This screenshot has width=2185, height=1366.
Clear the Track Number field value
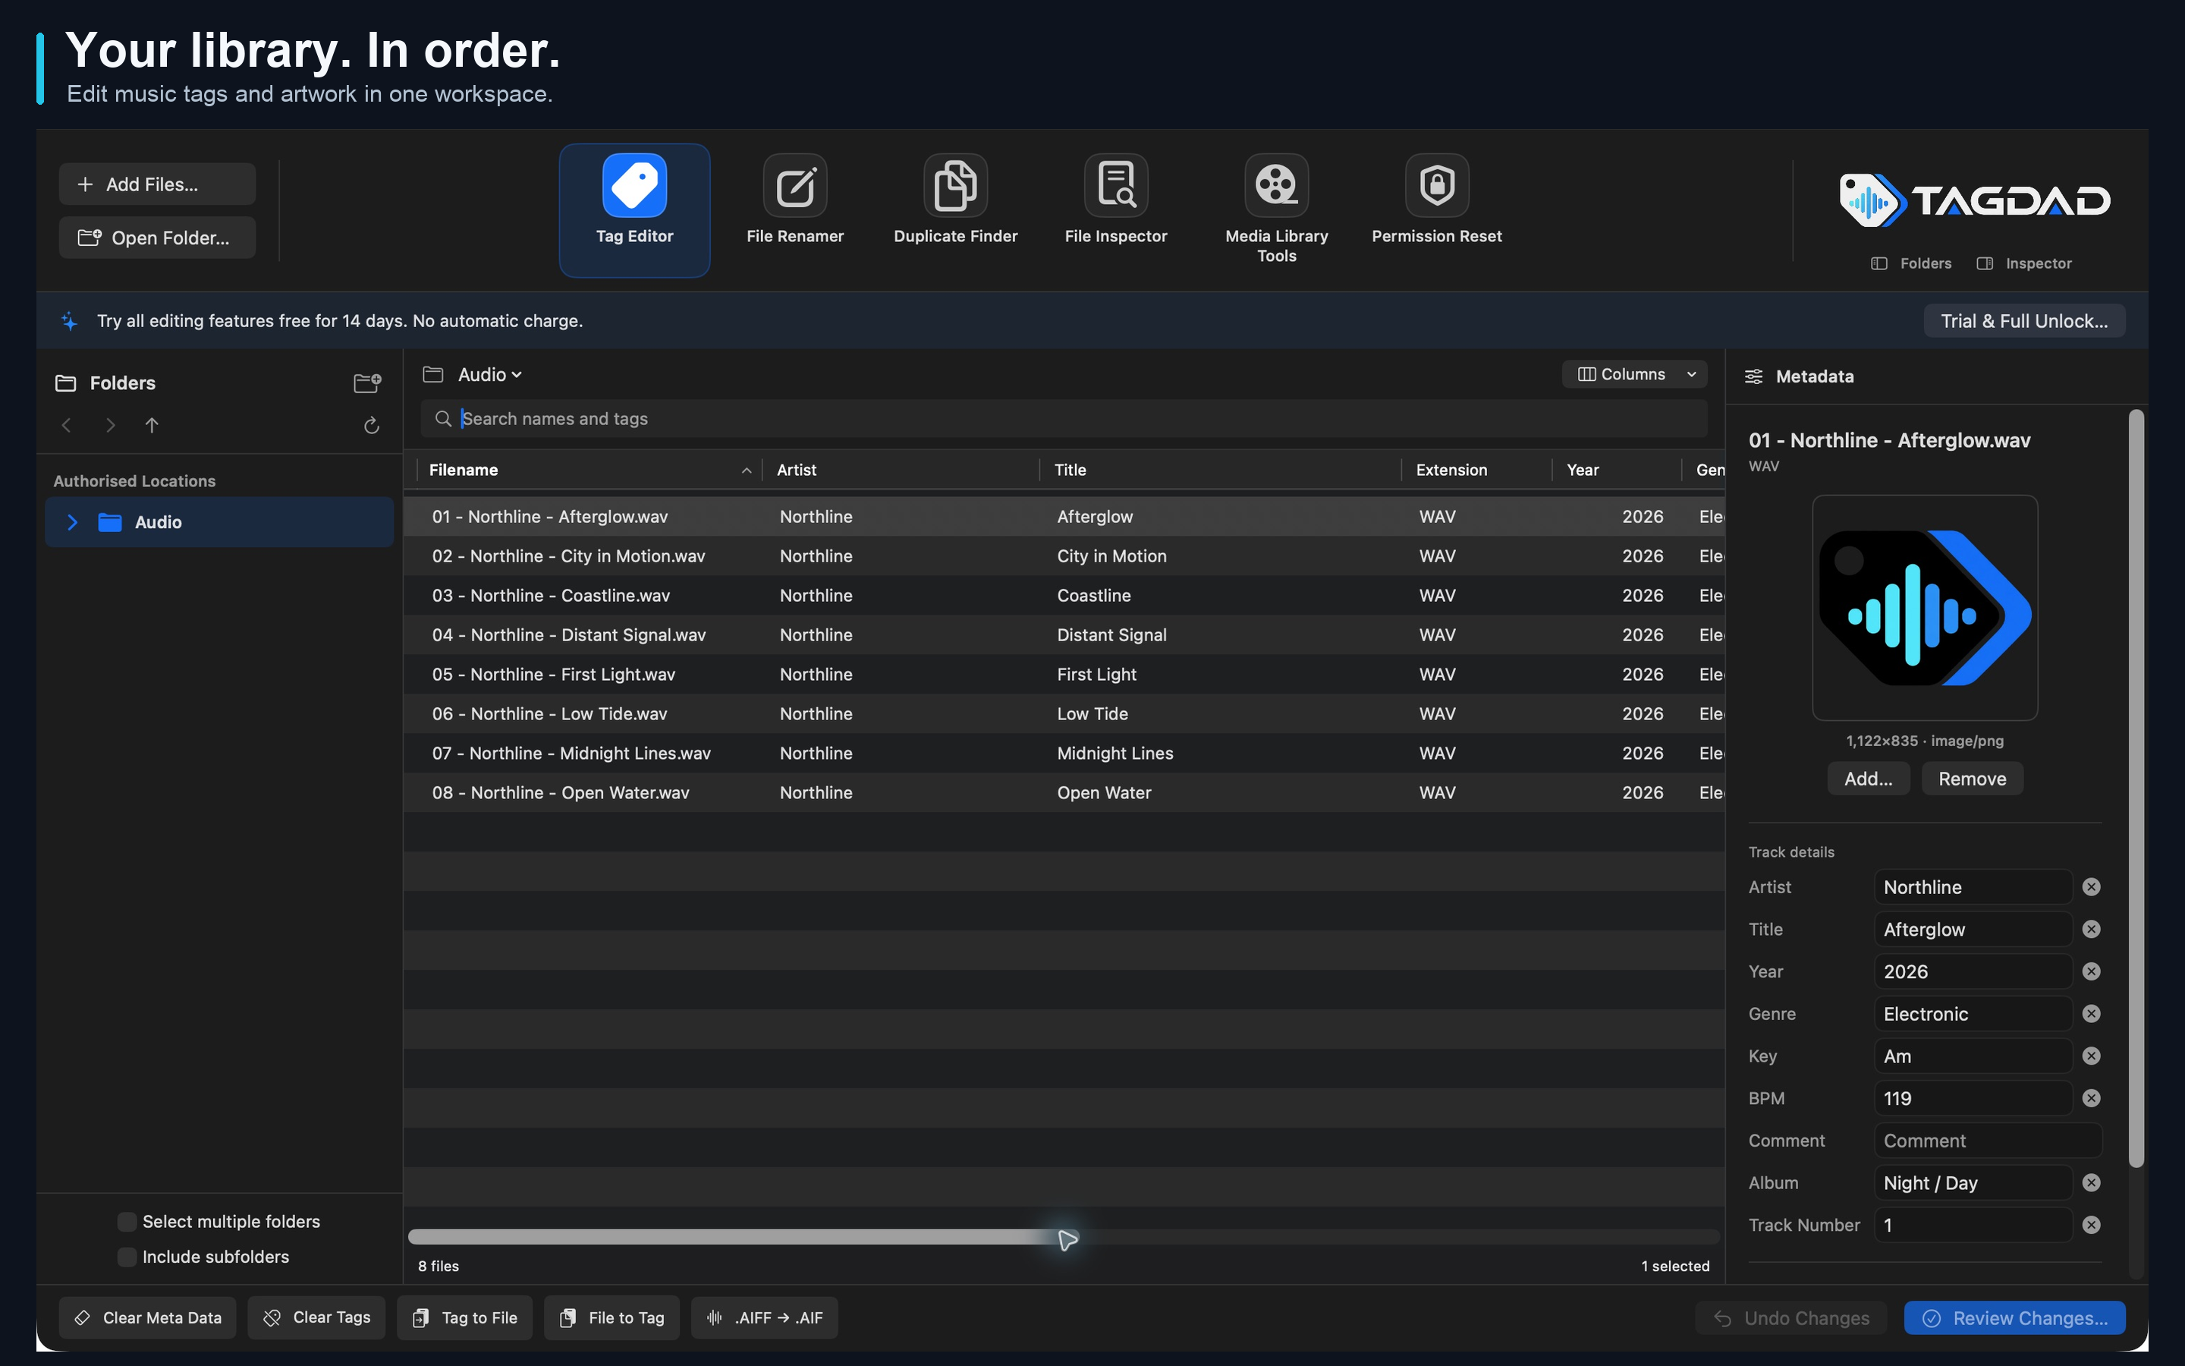coord(2091,1225)
